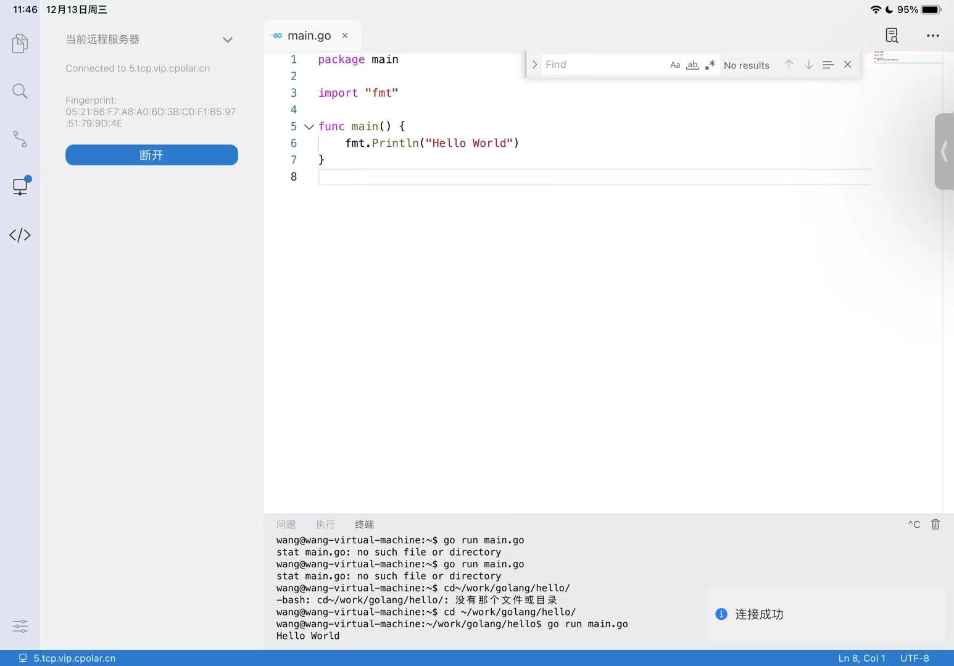The image size is (954, 666).
Task: Close the Find widget
Action: point(847,64)
